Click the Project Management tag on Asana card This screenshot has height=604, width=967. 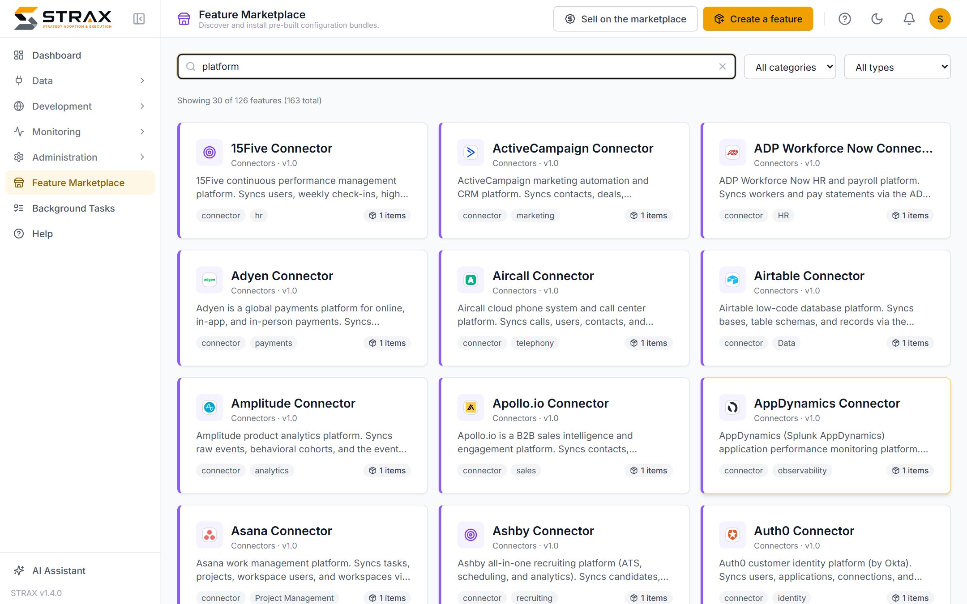click(294, 598)
